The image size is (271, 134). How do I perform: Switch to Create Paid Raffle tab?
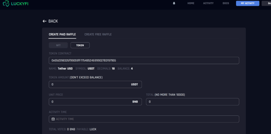(62, 34)
